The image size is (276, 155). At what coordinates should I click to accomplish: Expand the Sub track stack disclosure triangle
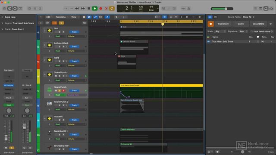click(45, 31)
